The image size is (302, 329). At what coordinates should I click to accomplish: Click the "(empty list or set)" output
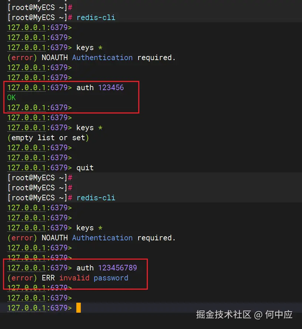click(48, 138)
